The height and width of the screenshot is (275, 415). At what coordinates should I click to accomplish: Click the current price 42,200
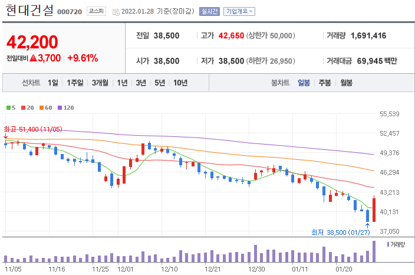click(x=32, y=42)
